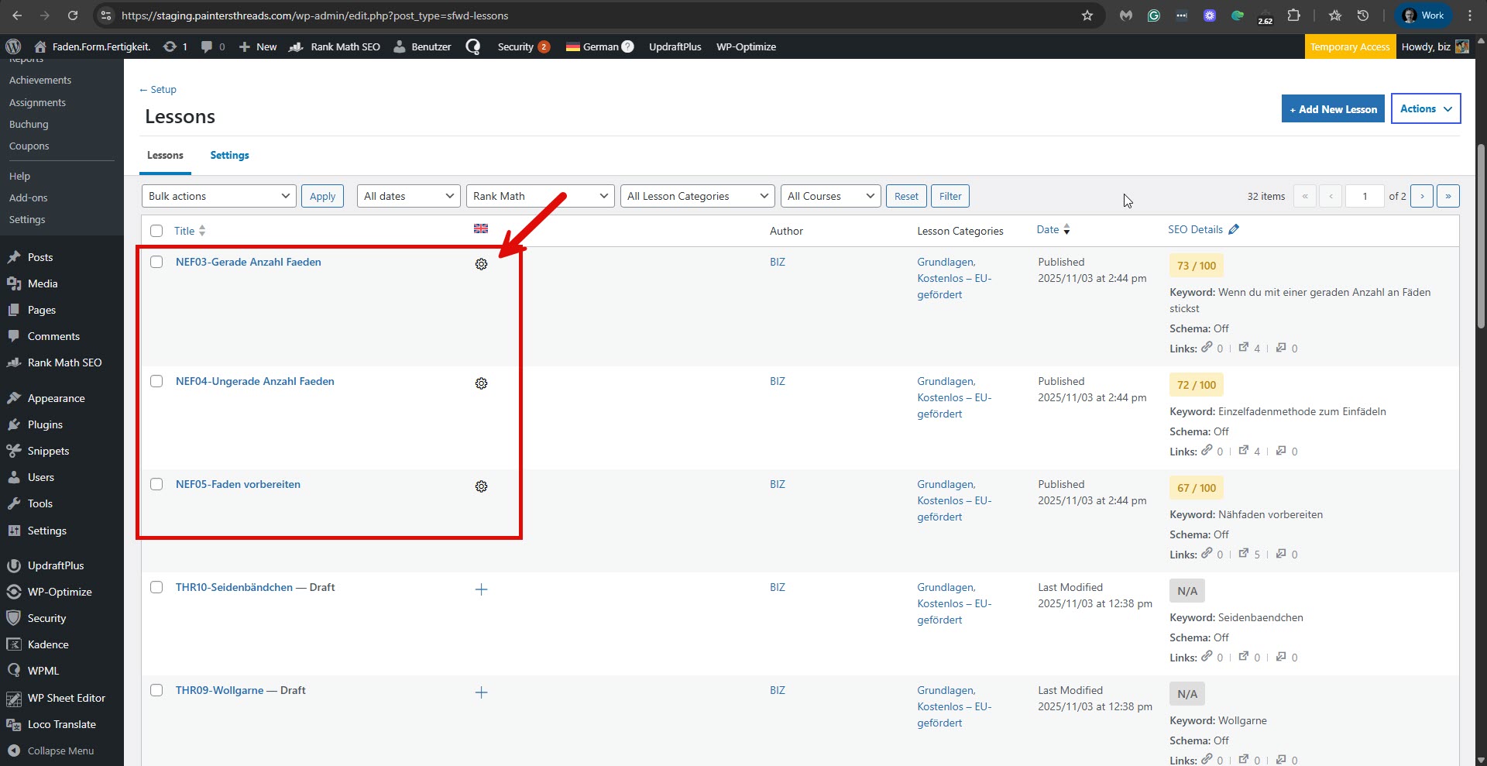This screenshot has width=1487, height=766.
Task: Bookmark this page with the star icon
Action: (1087, 15)
